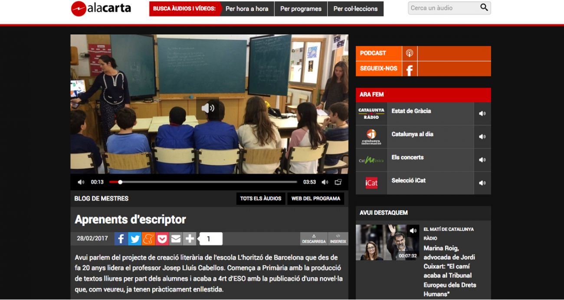The width and height of the screenshot is (564, 300).
Task: Click the orange Menéame share icon
Action: 148,239
